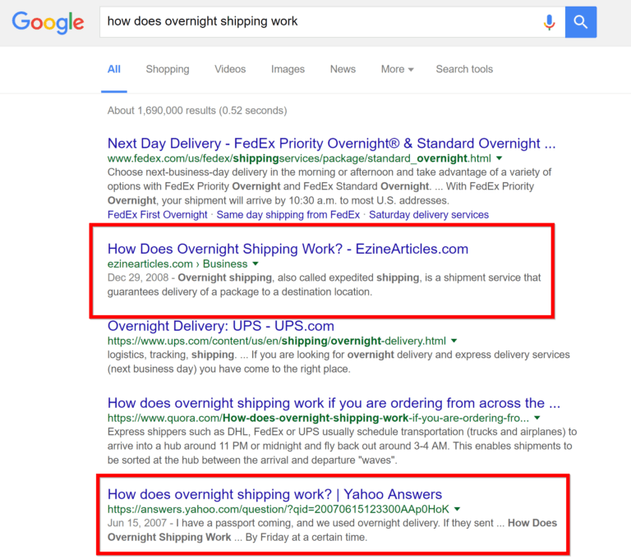
Task: Switch to the Videos tab
Action: [x=230, y=69]
